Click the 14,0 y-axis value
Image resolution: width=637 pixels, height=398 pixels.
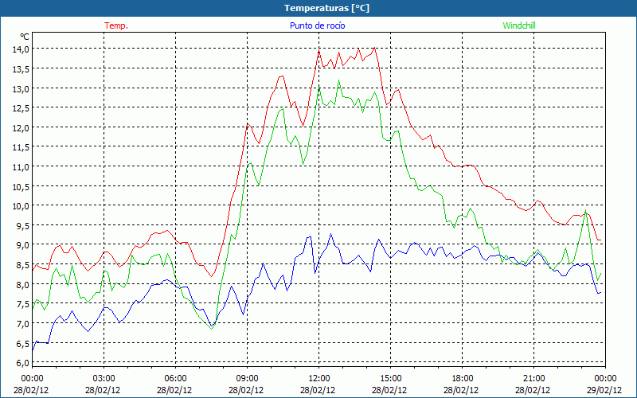coord(21,49)
